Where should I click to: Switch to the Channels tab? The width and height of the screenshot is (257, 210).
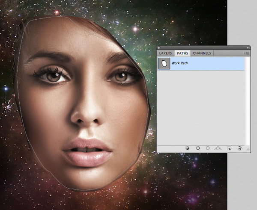(202, 53)
